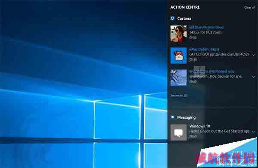258x168 pixels.
Task: Click the gray chat bubble message thumbnail
Action: click(178, 132)
